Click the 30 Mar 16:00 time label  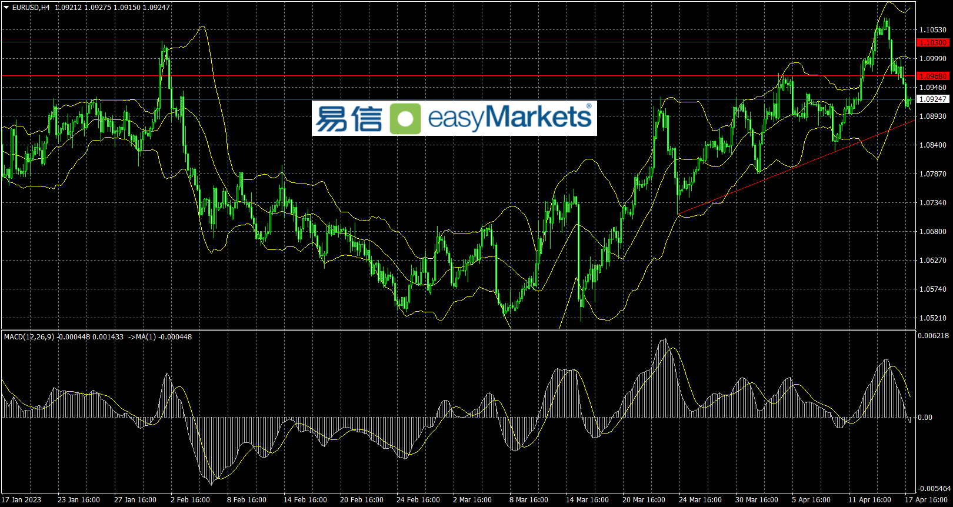pos(757,500)
